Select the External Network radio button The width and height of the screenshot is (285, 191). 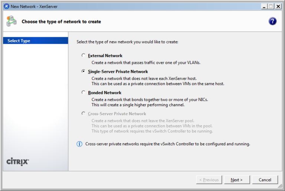(83, 55)
